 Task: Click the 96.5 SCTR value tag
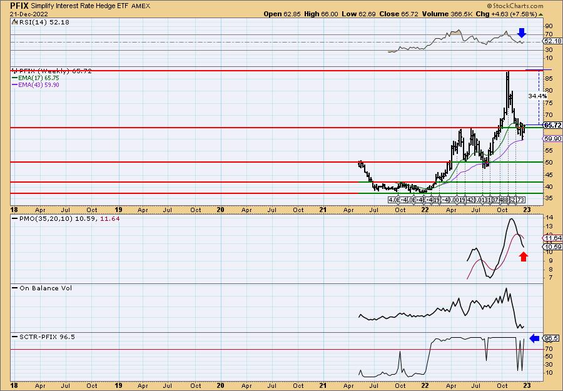tap(552, 338)
